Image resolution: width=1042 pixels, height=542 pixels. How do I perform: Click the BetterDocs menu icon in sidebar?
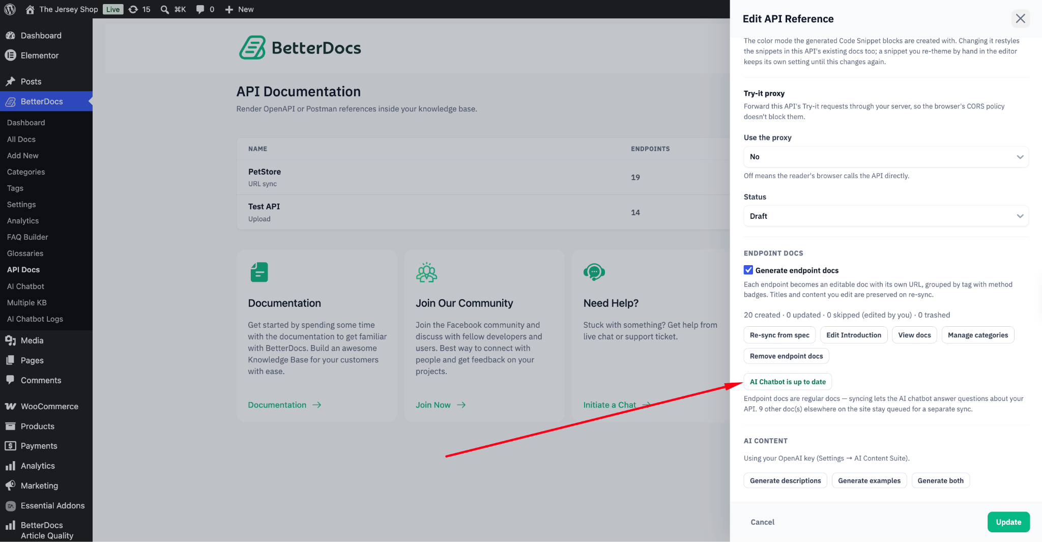coord(10,101)
